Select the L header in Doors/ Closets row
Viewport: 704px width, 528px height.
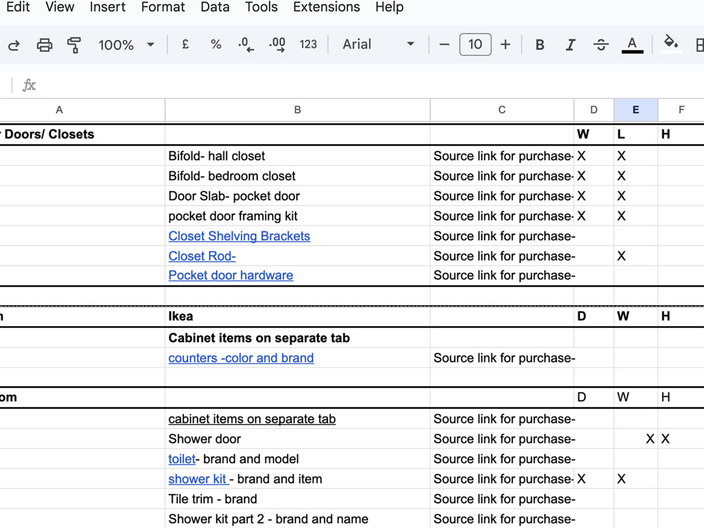tap(636, 134)
